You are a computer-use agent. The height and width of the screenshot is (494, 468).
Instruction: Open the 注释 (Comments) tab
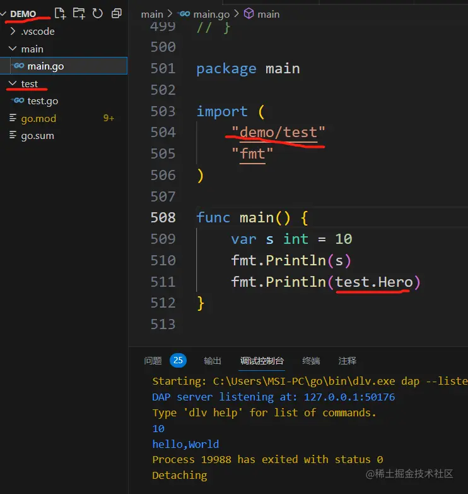[x=348, y=361]
